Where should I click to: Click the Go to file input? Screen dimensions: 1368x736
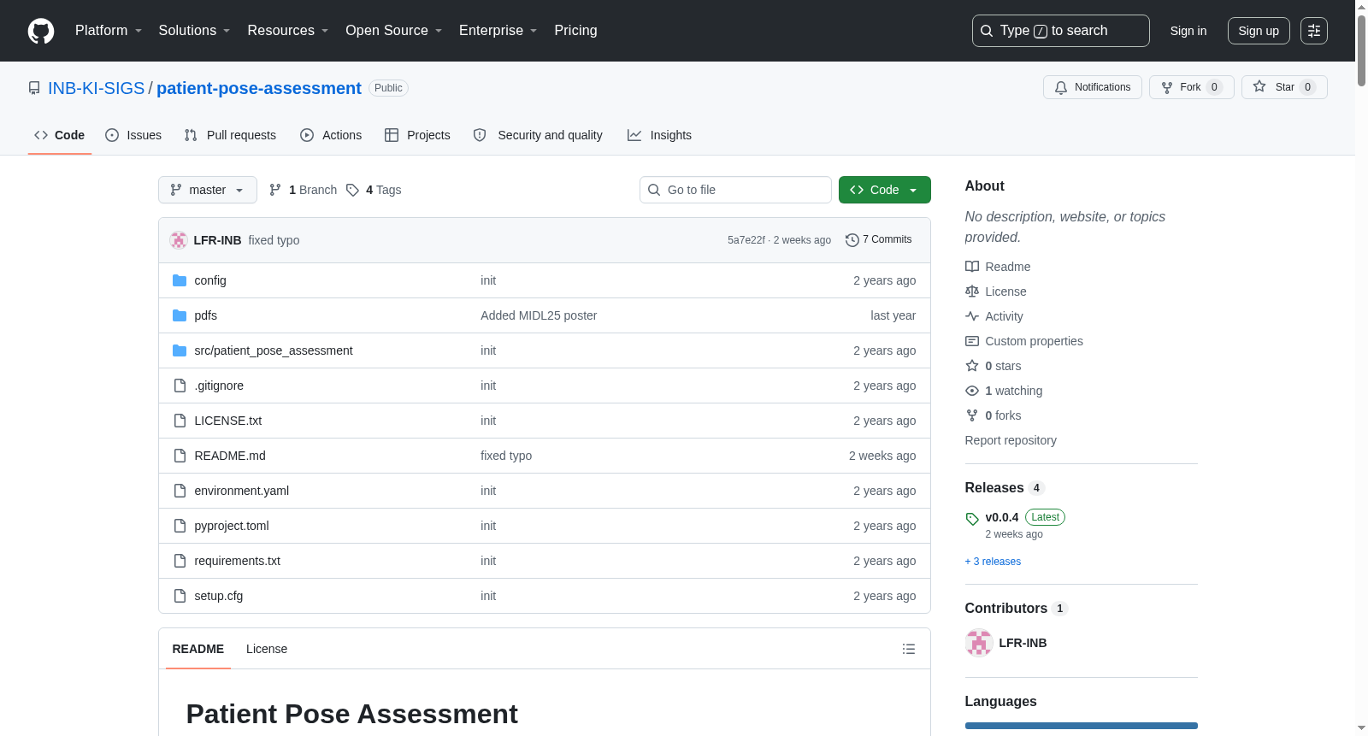point(735,190)
